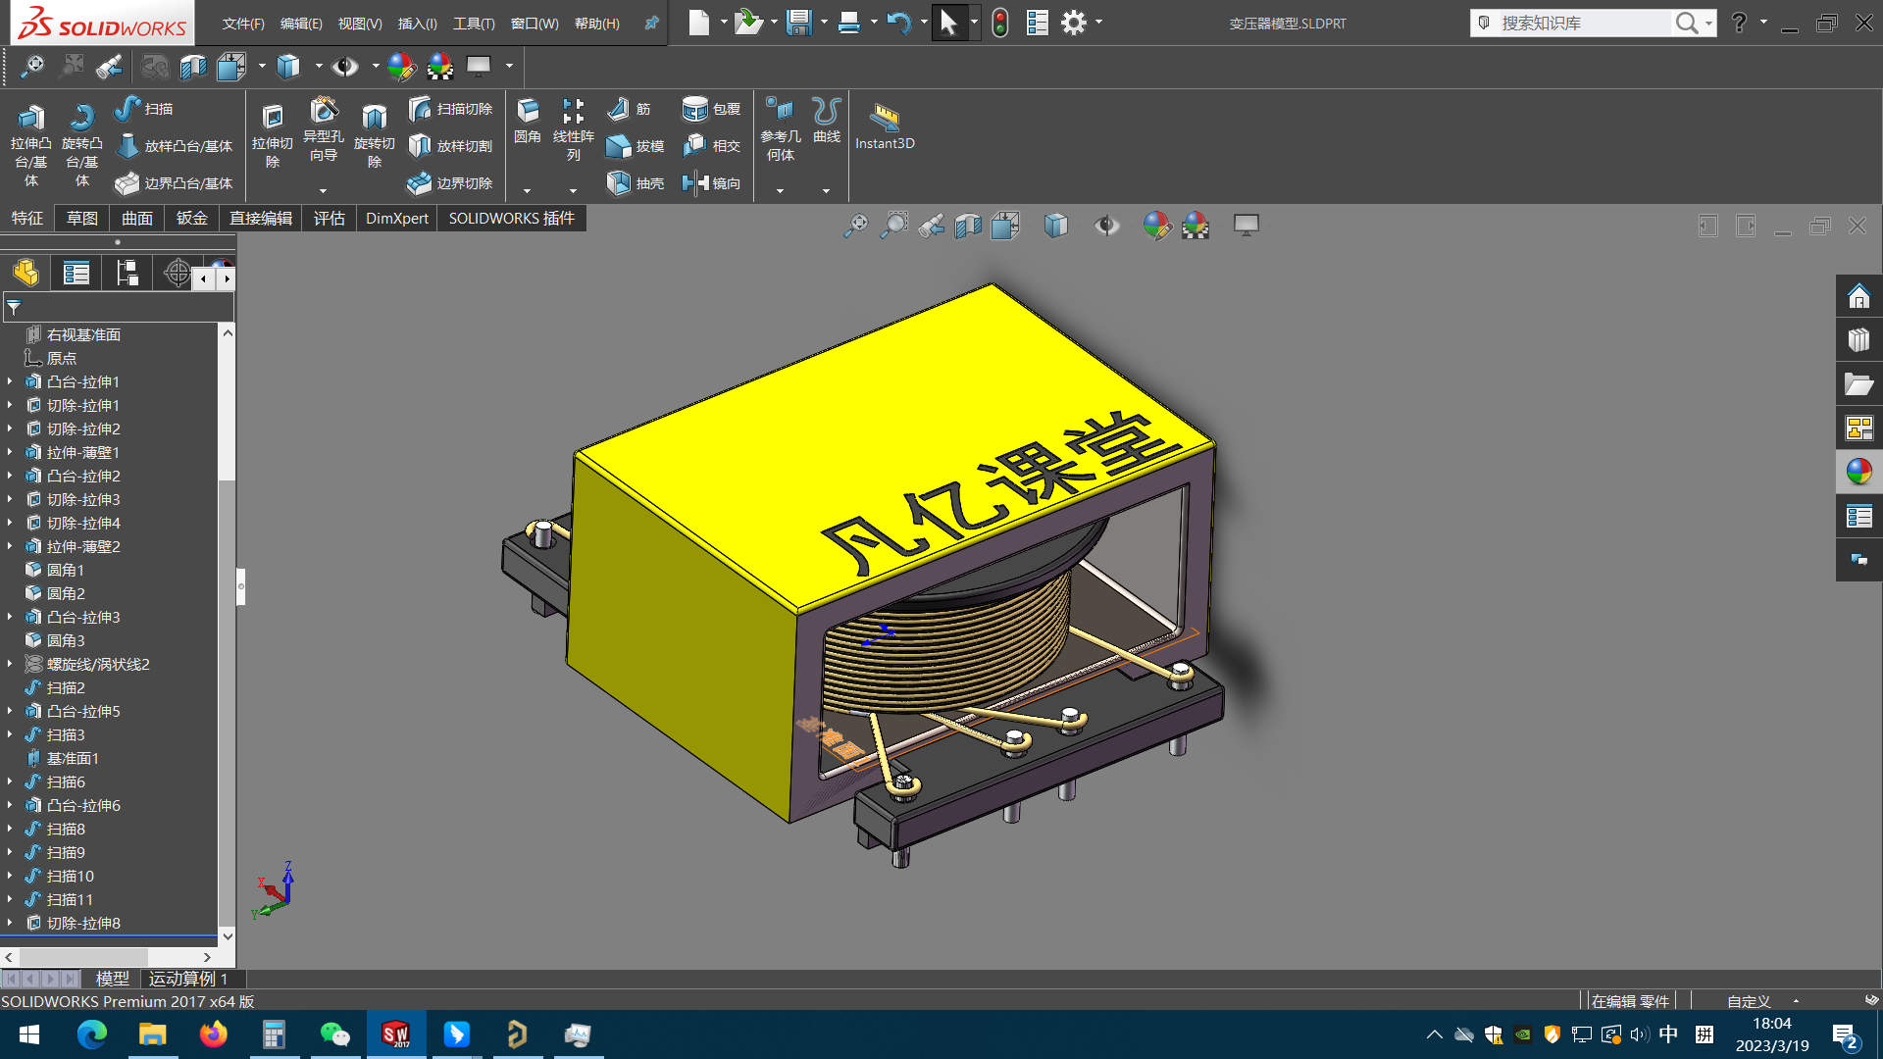Toggle the hide/show items eye icon in viewport toolbar
The width and height of the screenshot is (1883, 1059).
point(1107,227)
